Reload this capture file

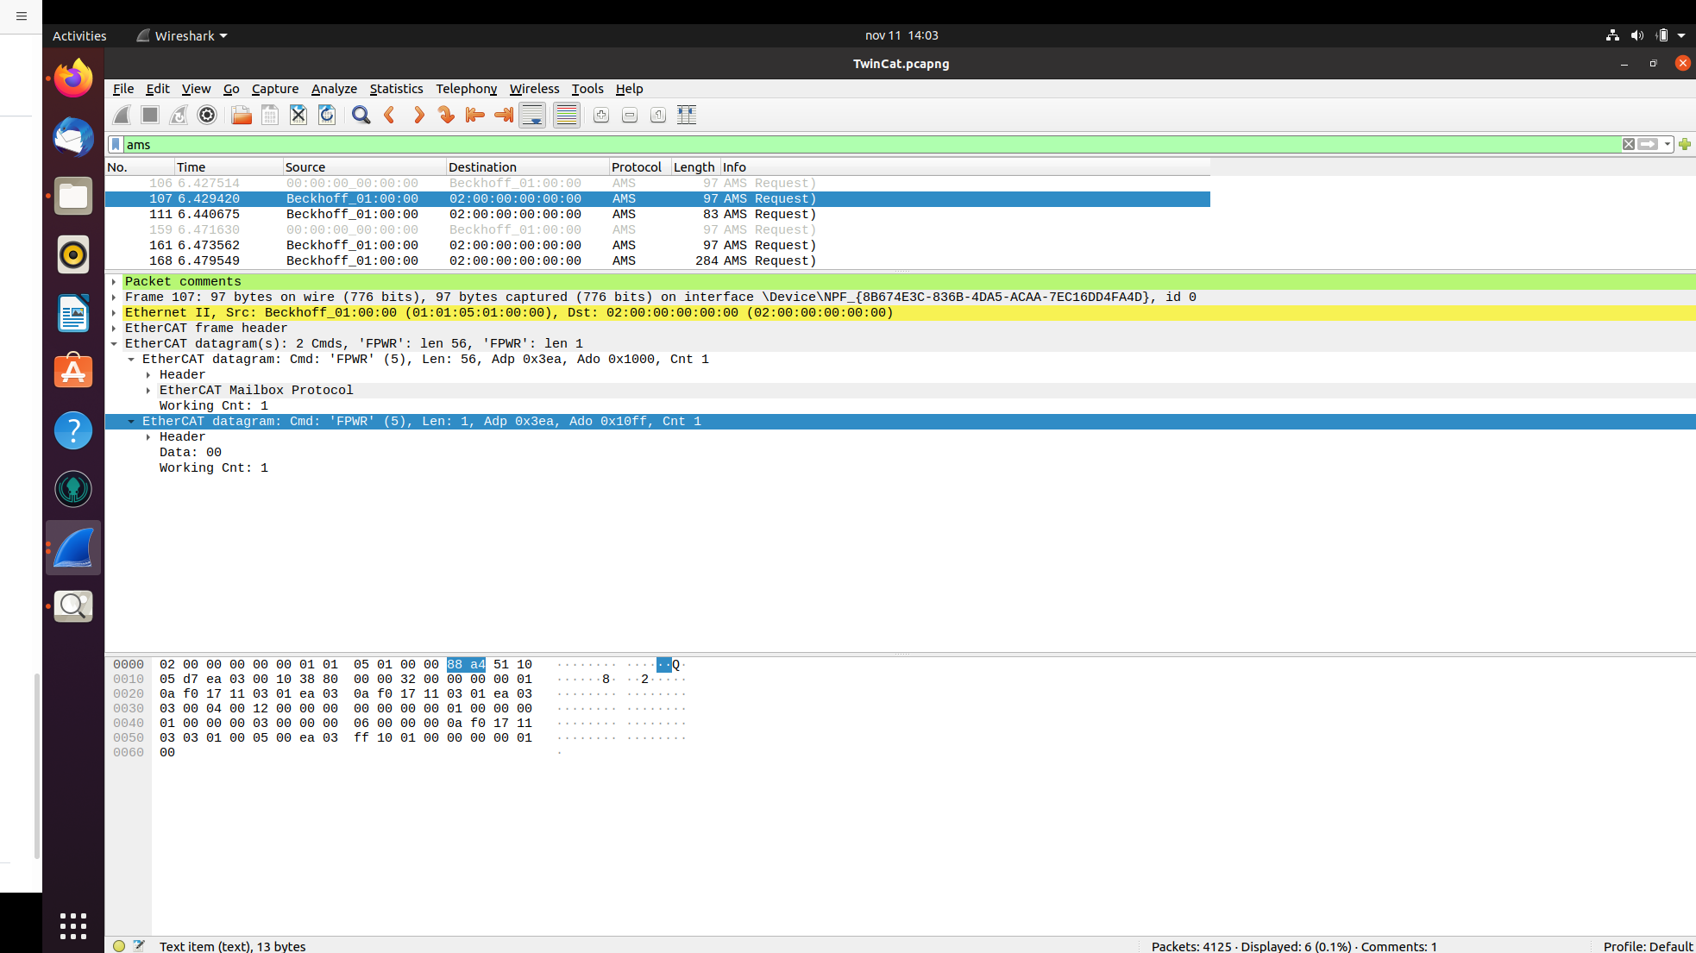326,115
